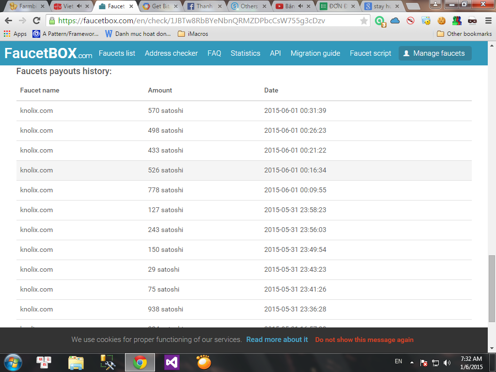Image resolution: width=496 pixels, height=372 pixels.
Task: Click the network tray icon
Action: point(435,363)
